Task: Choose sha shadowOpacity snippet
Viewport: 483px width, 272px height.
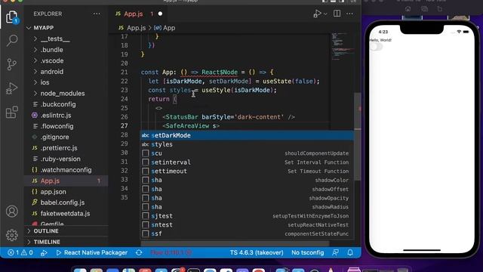Action: [x=247, y=198]
